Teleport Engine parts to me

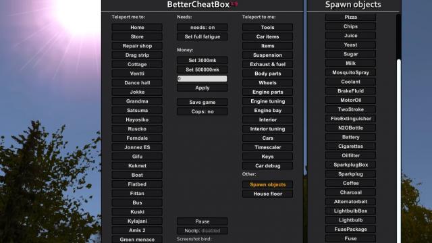click(267, 92)
